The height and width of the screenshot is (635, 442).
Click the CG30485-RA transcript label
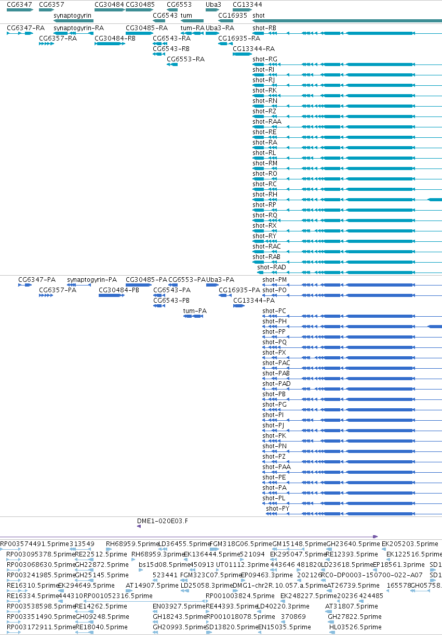(146, 28)
